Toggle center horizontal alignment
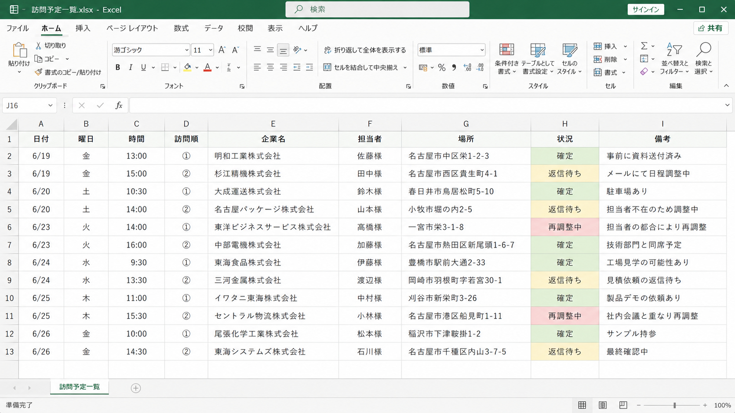735x413 pixels. (x=270, y=67)
